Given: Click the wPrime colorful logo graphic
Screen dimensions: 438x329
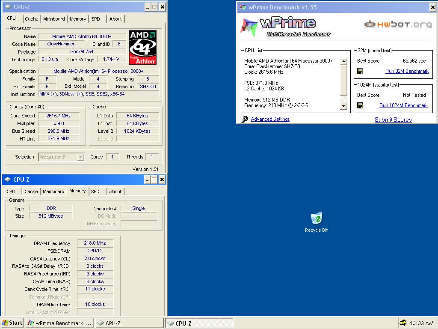Looking at the screenshot, I should 249,27.
